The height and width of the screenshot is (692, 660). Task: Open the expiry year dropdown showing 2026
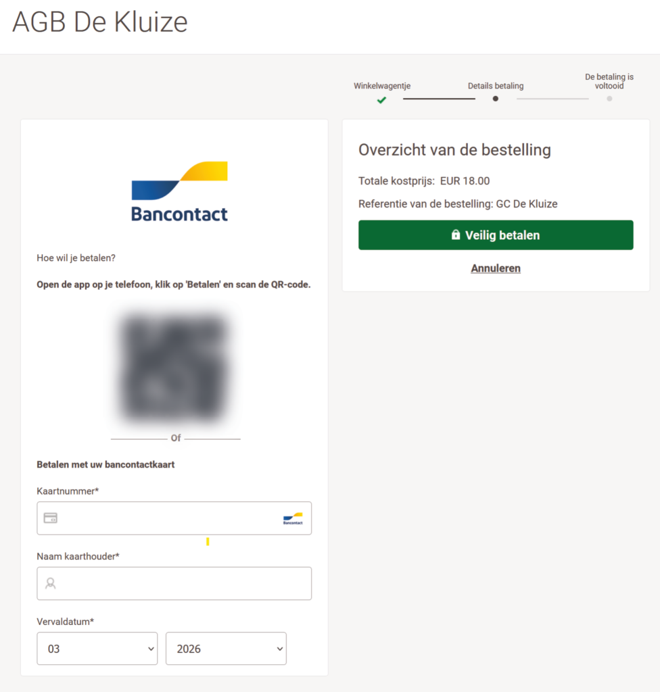(x=226, y=649)
